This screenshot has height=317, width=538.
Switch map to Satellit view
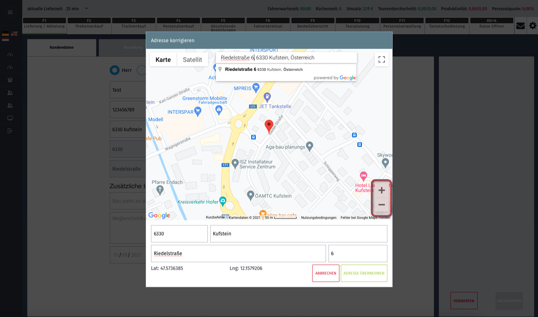click(192, 60)
